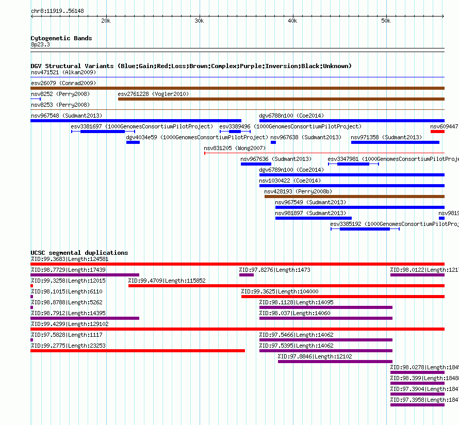Click the brown bar of esv26079 (Conrad2009)
459x425 pixels.
tap(237, 88)
